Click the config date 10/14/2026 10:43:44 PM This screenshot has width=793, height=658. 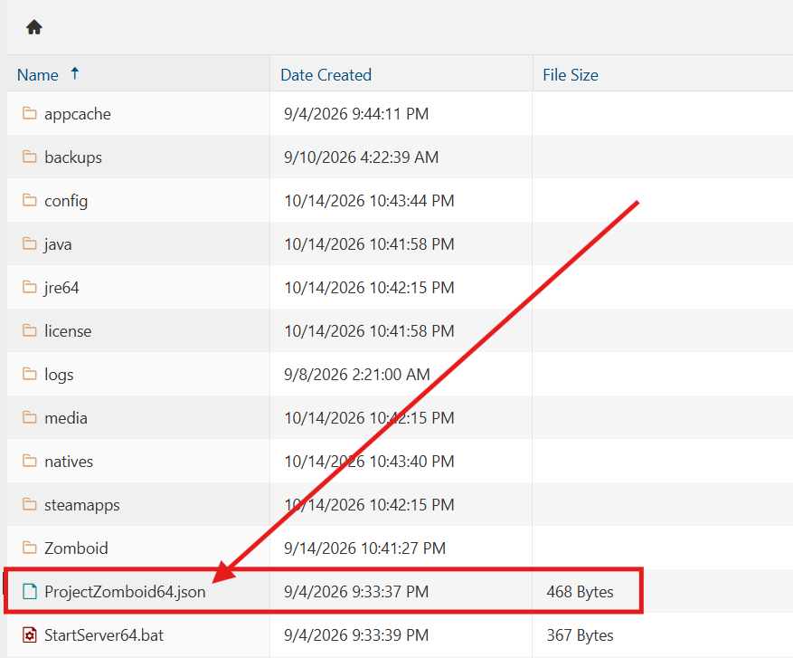click(369, 201)
